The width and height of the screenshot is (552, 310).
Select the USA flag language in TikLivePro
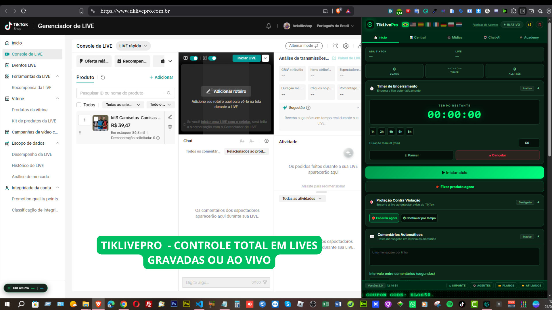point(413,25)
